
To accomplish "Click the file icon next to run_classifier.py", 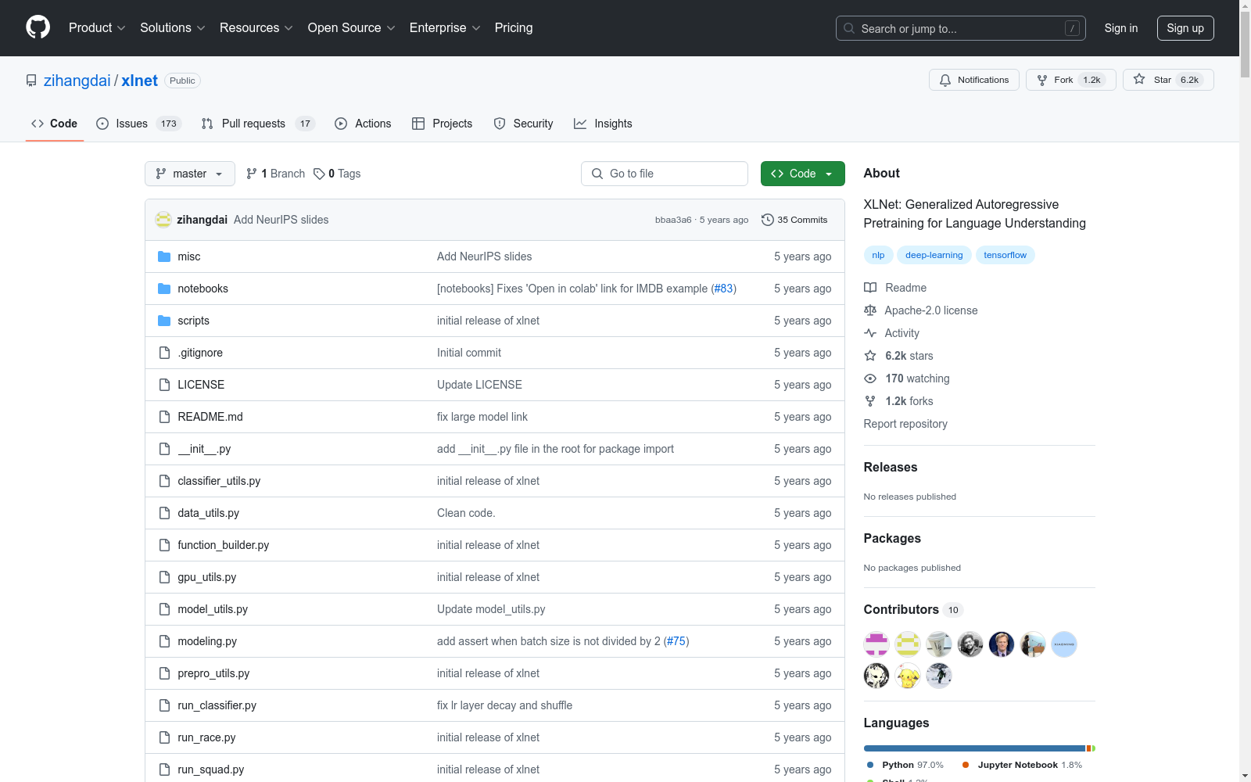I will [164, 705].
